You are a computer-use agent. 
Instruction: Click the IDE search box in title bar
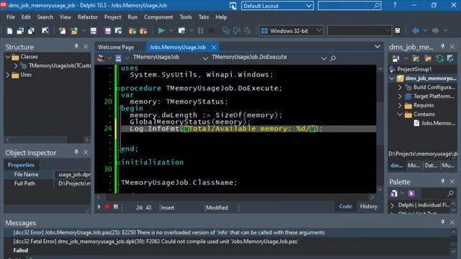tap(349, 6)
